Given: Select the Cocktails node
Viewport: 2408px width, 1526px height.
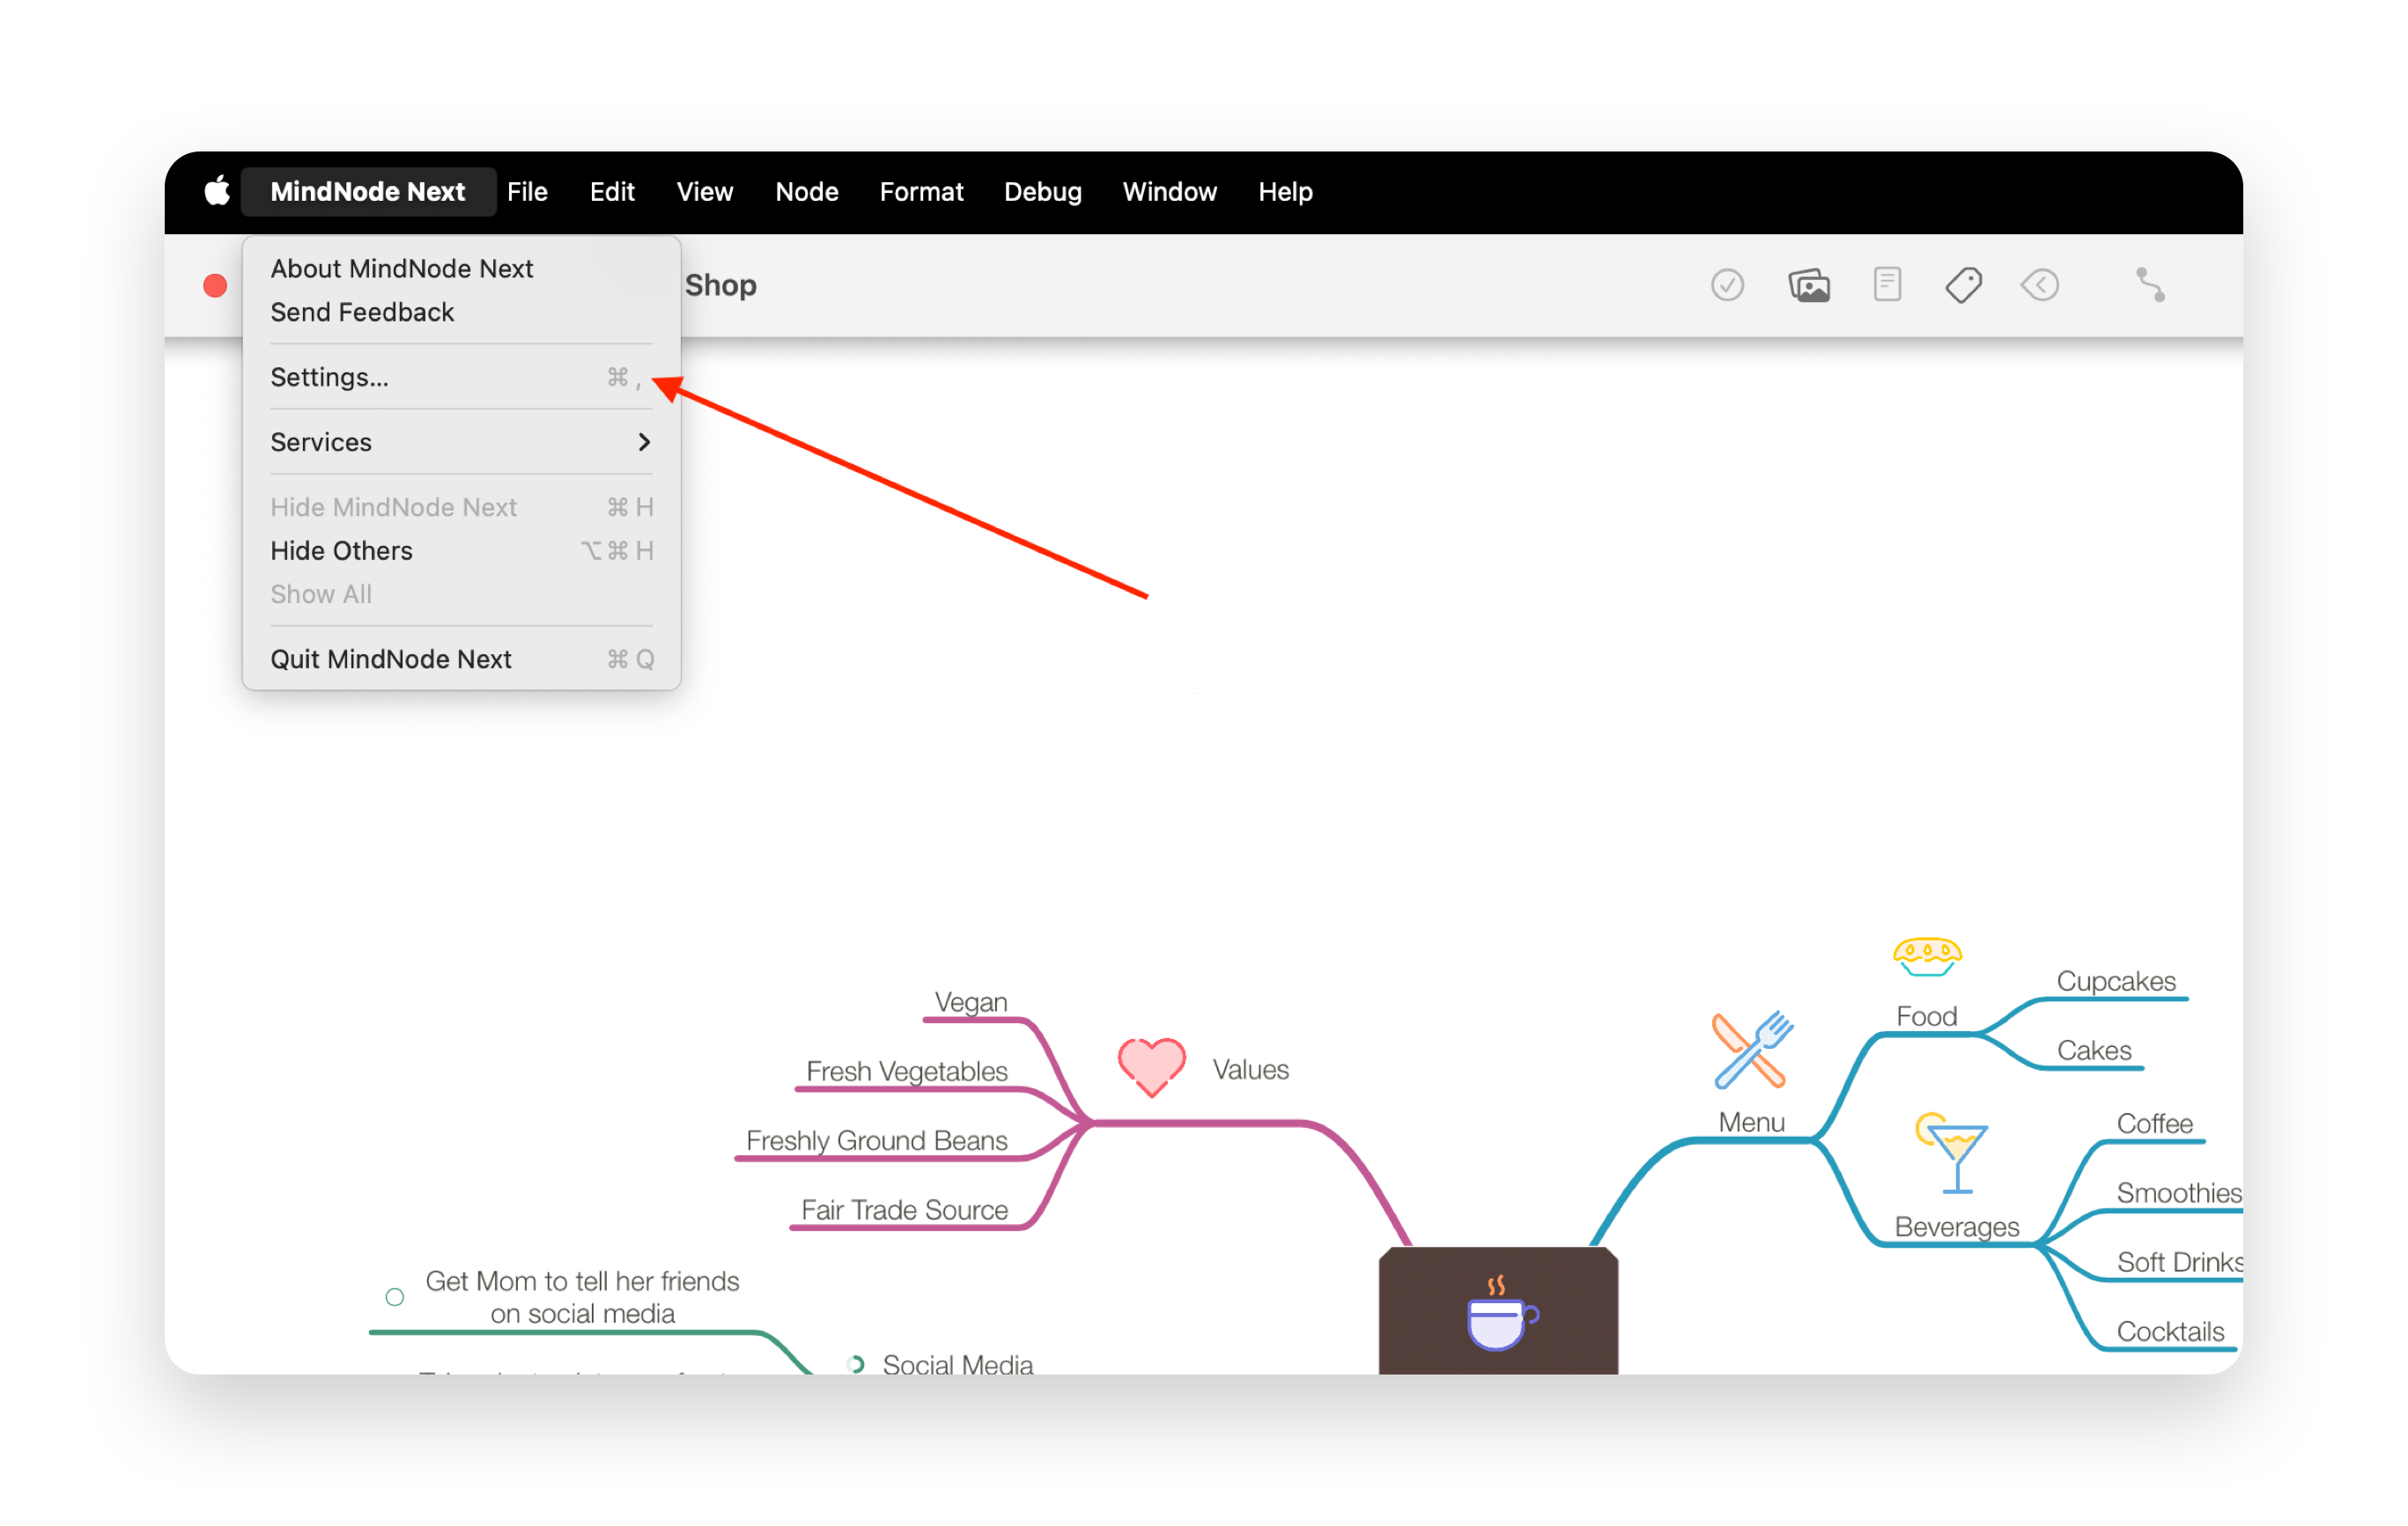Looking at the screenshot, I should [x=2170, y=1332].
